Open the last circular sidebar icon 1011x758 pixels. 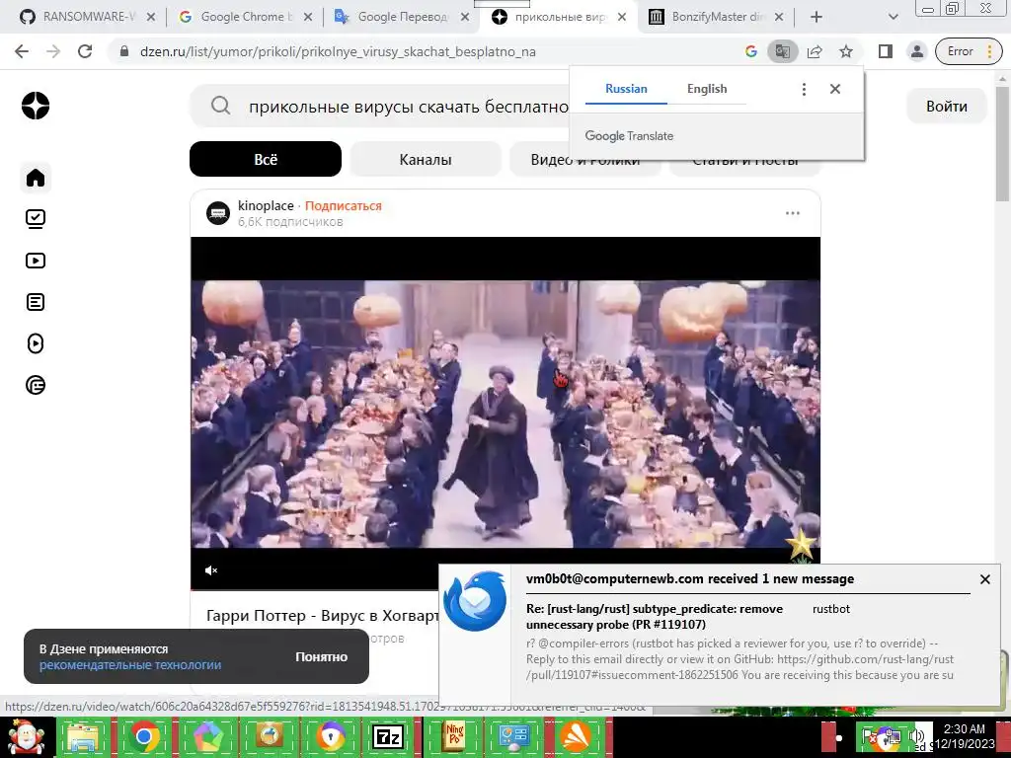coord(36,385)
